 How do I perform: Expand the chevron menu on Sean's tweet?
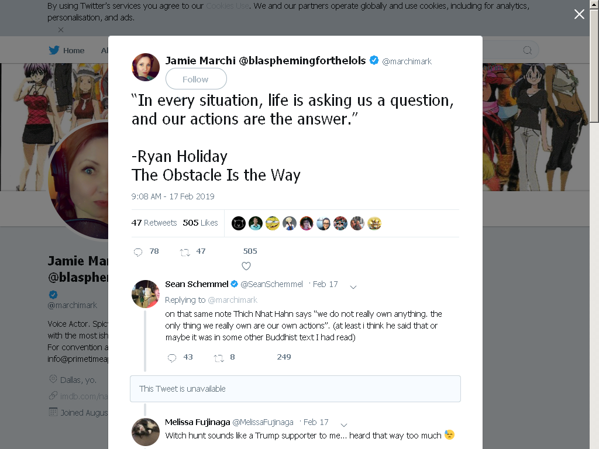click(353, 287)
